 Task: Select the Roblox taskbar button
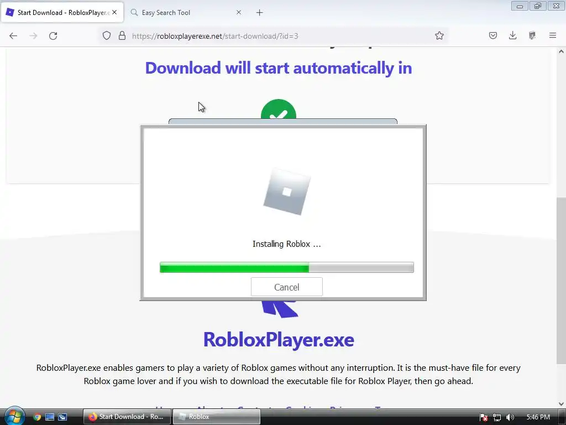pyautogui.click(x=217, y=417)
